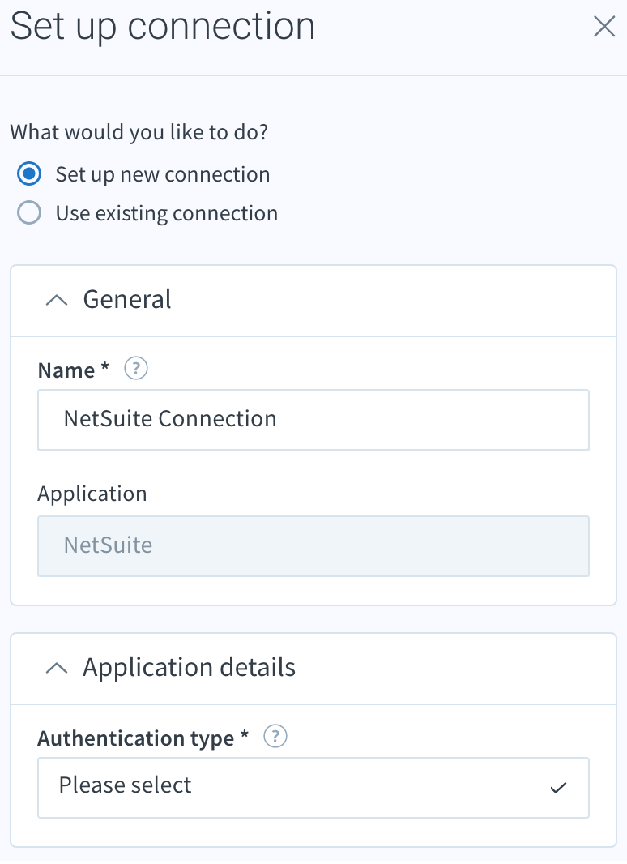Click the 'Set up new connection' label text

pyautogui.click(x=163, y=175)
